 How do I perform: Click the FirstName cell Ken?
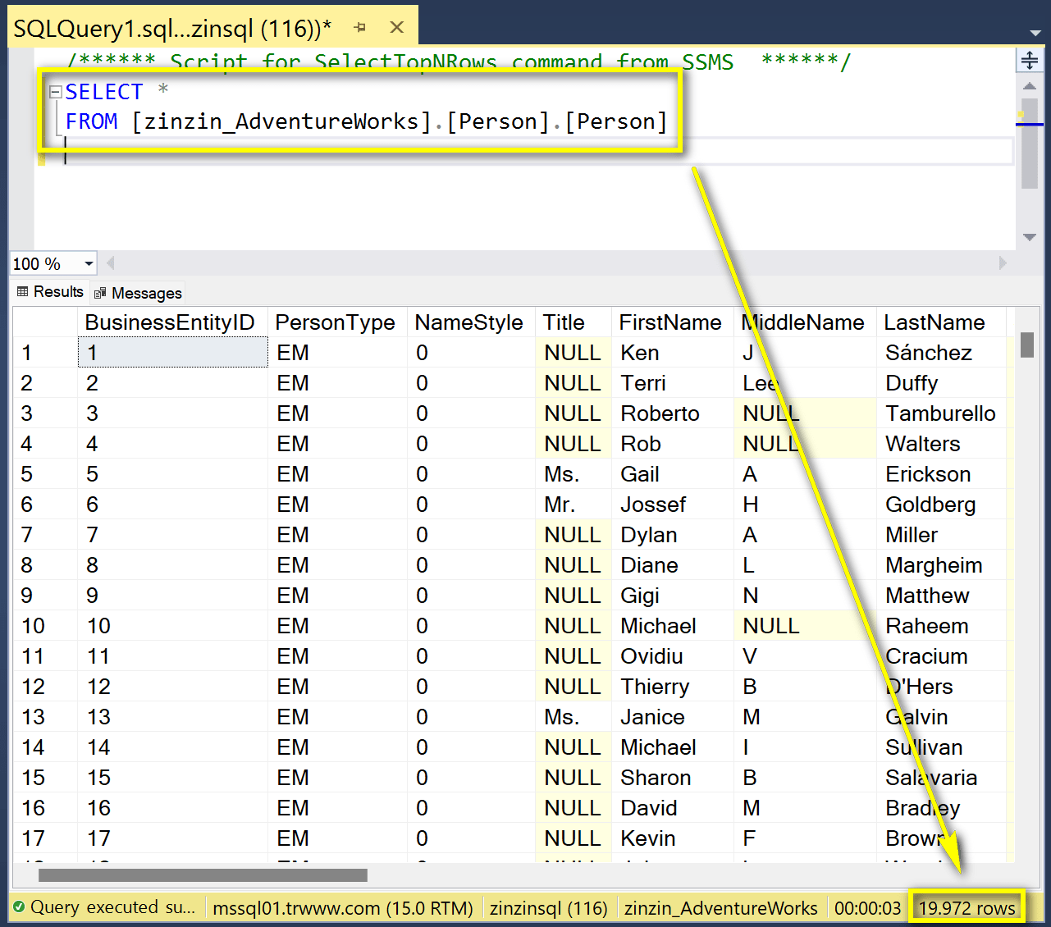click(673, 353)
